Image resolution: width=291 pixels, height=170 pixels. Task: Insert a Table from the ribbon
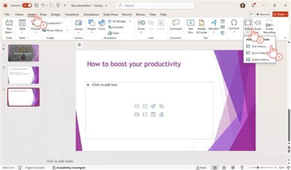tap(22, 26)
